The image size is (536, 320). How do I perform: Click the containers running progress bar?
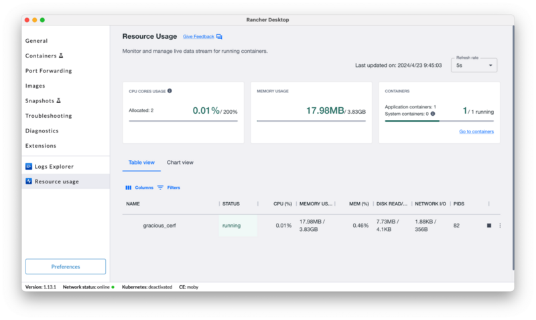(x=440, y=121)
